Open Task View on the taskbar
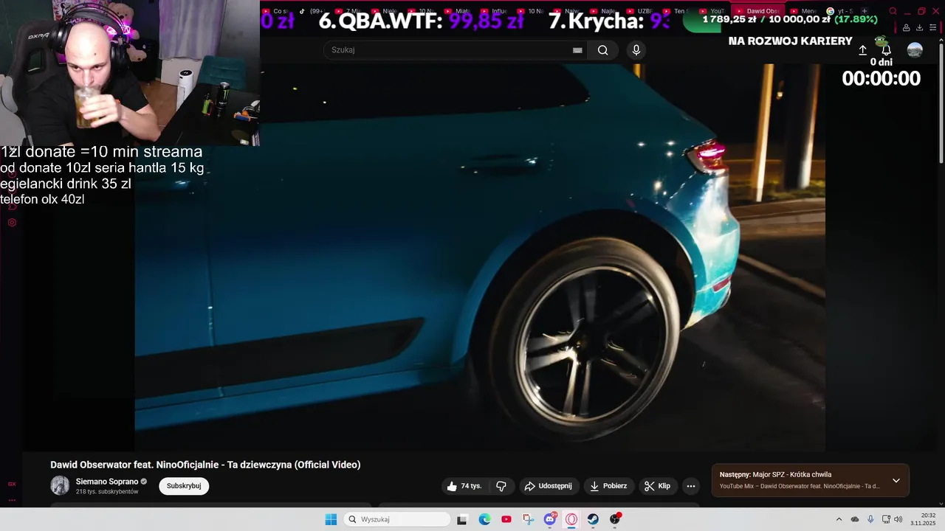This screenshot has height=531, width=945. point(462,519)
